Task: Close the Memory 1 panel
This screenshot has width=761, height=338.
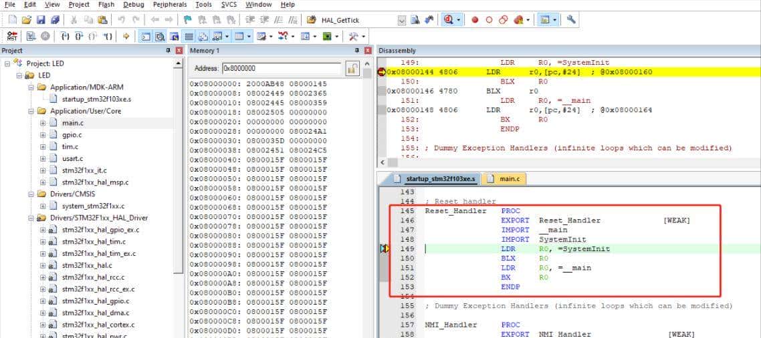Action: tap(367, 51)
